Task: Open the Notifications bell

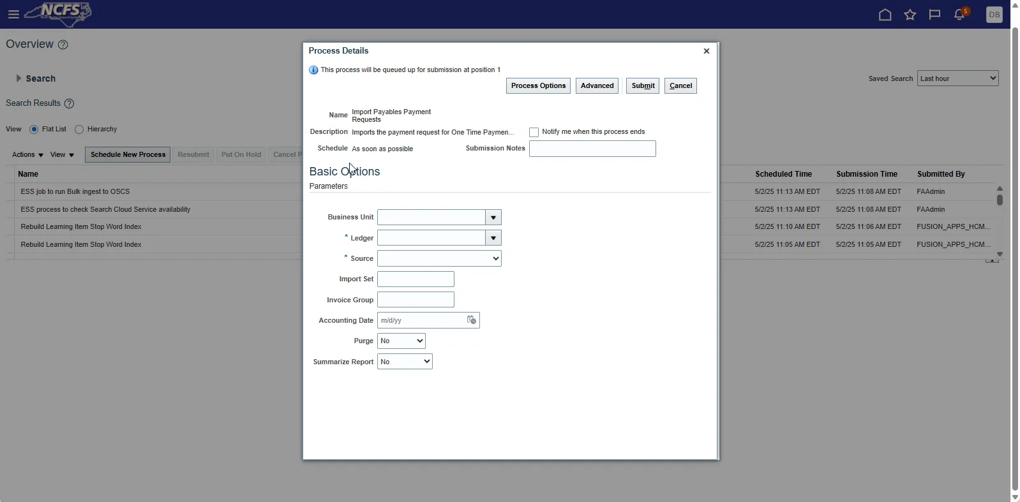Action: click(x=959, y=15)
